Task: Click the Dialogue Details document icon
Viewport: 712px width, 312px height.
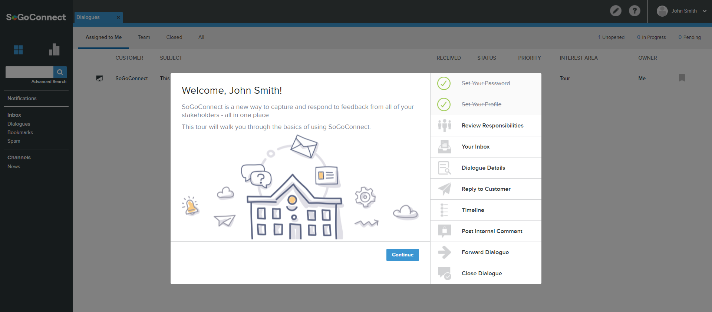Action: [444, 168]
